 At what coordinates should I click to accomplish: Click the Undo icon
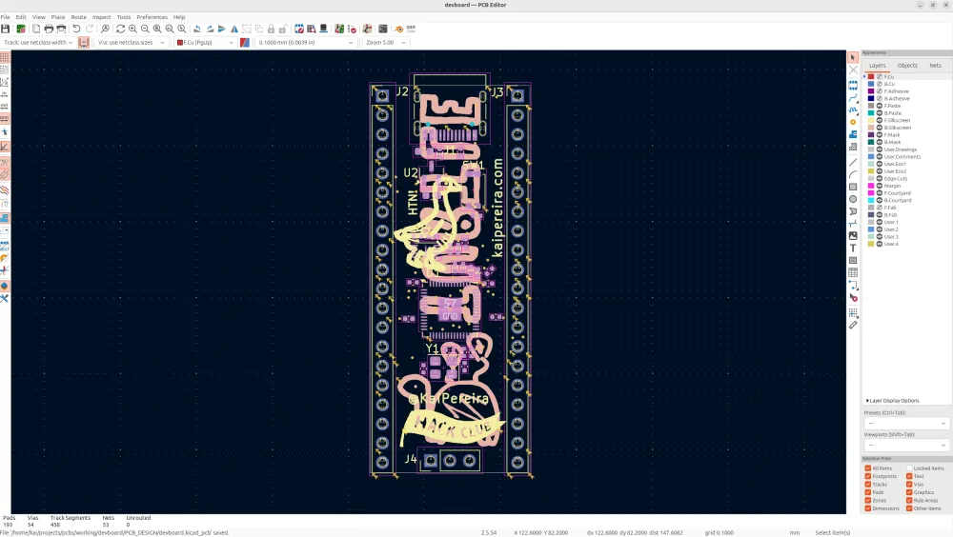click(76, 30)
